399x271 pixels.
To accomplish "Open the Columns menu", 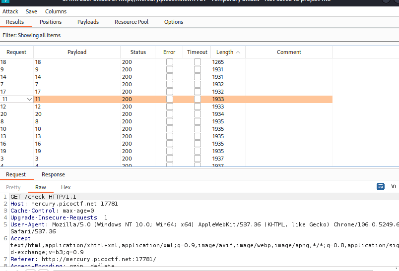I will click(56, 11).
